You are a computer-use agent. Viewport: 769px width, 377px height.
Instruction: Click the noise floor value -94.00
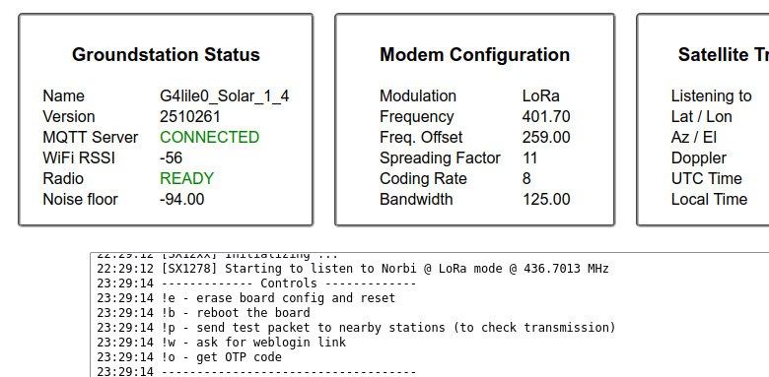[x=182, y=199]
